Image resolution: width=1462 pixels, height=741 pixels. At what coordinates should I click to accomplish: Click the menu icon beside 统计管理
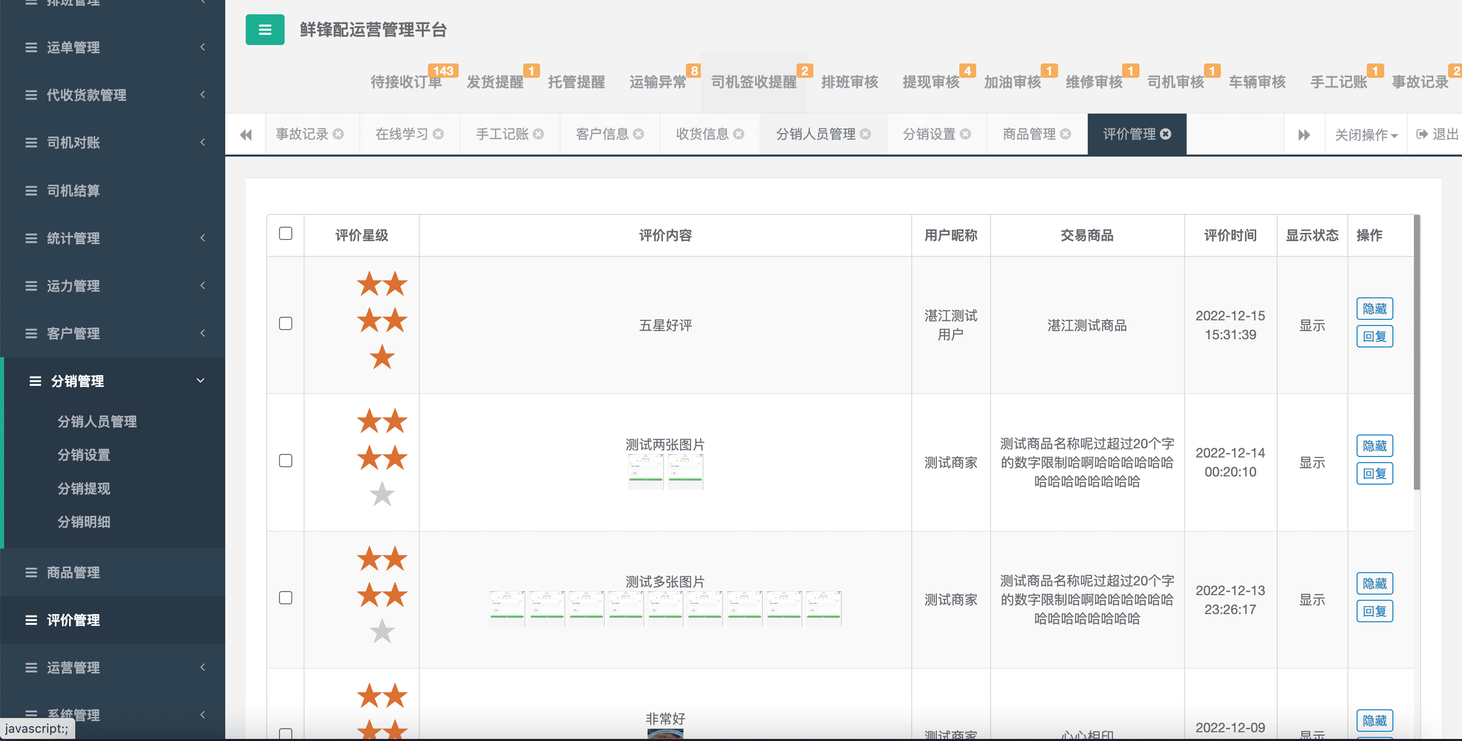(x=31, y=238)
